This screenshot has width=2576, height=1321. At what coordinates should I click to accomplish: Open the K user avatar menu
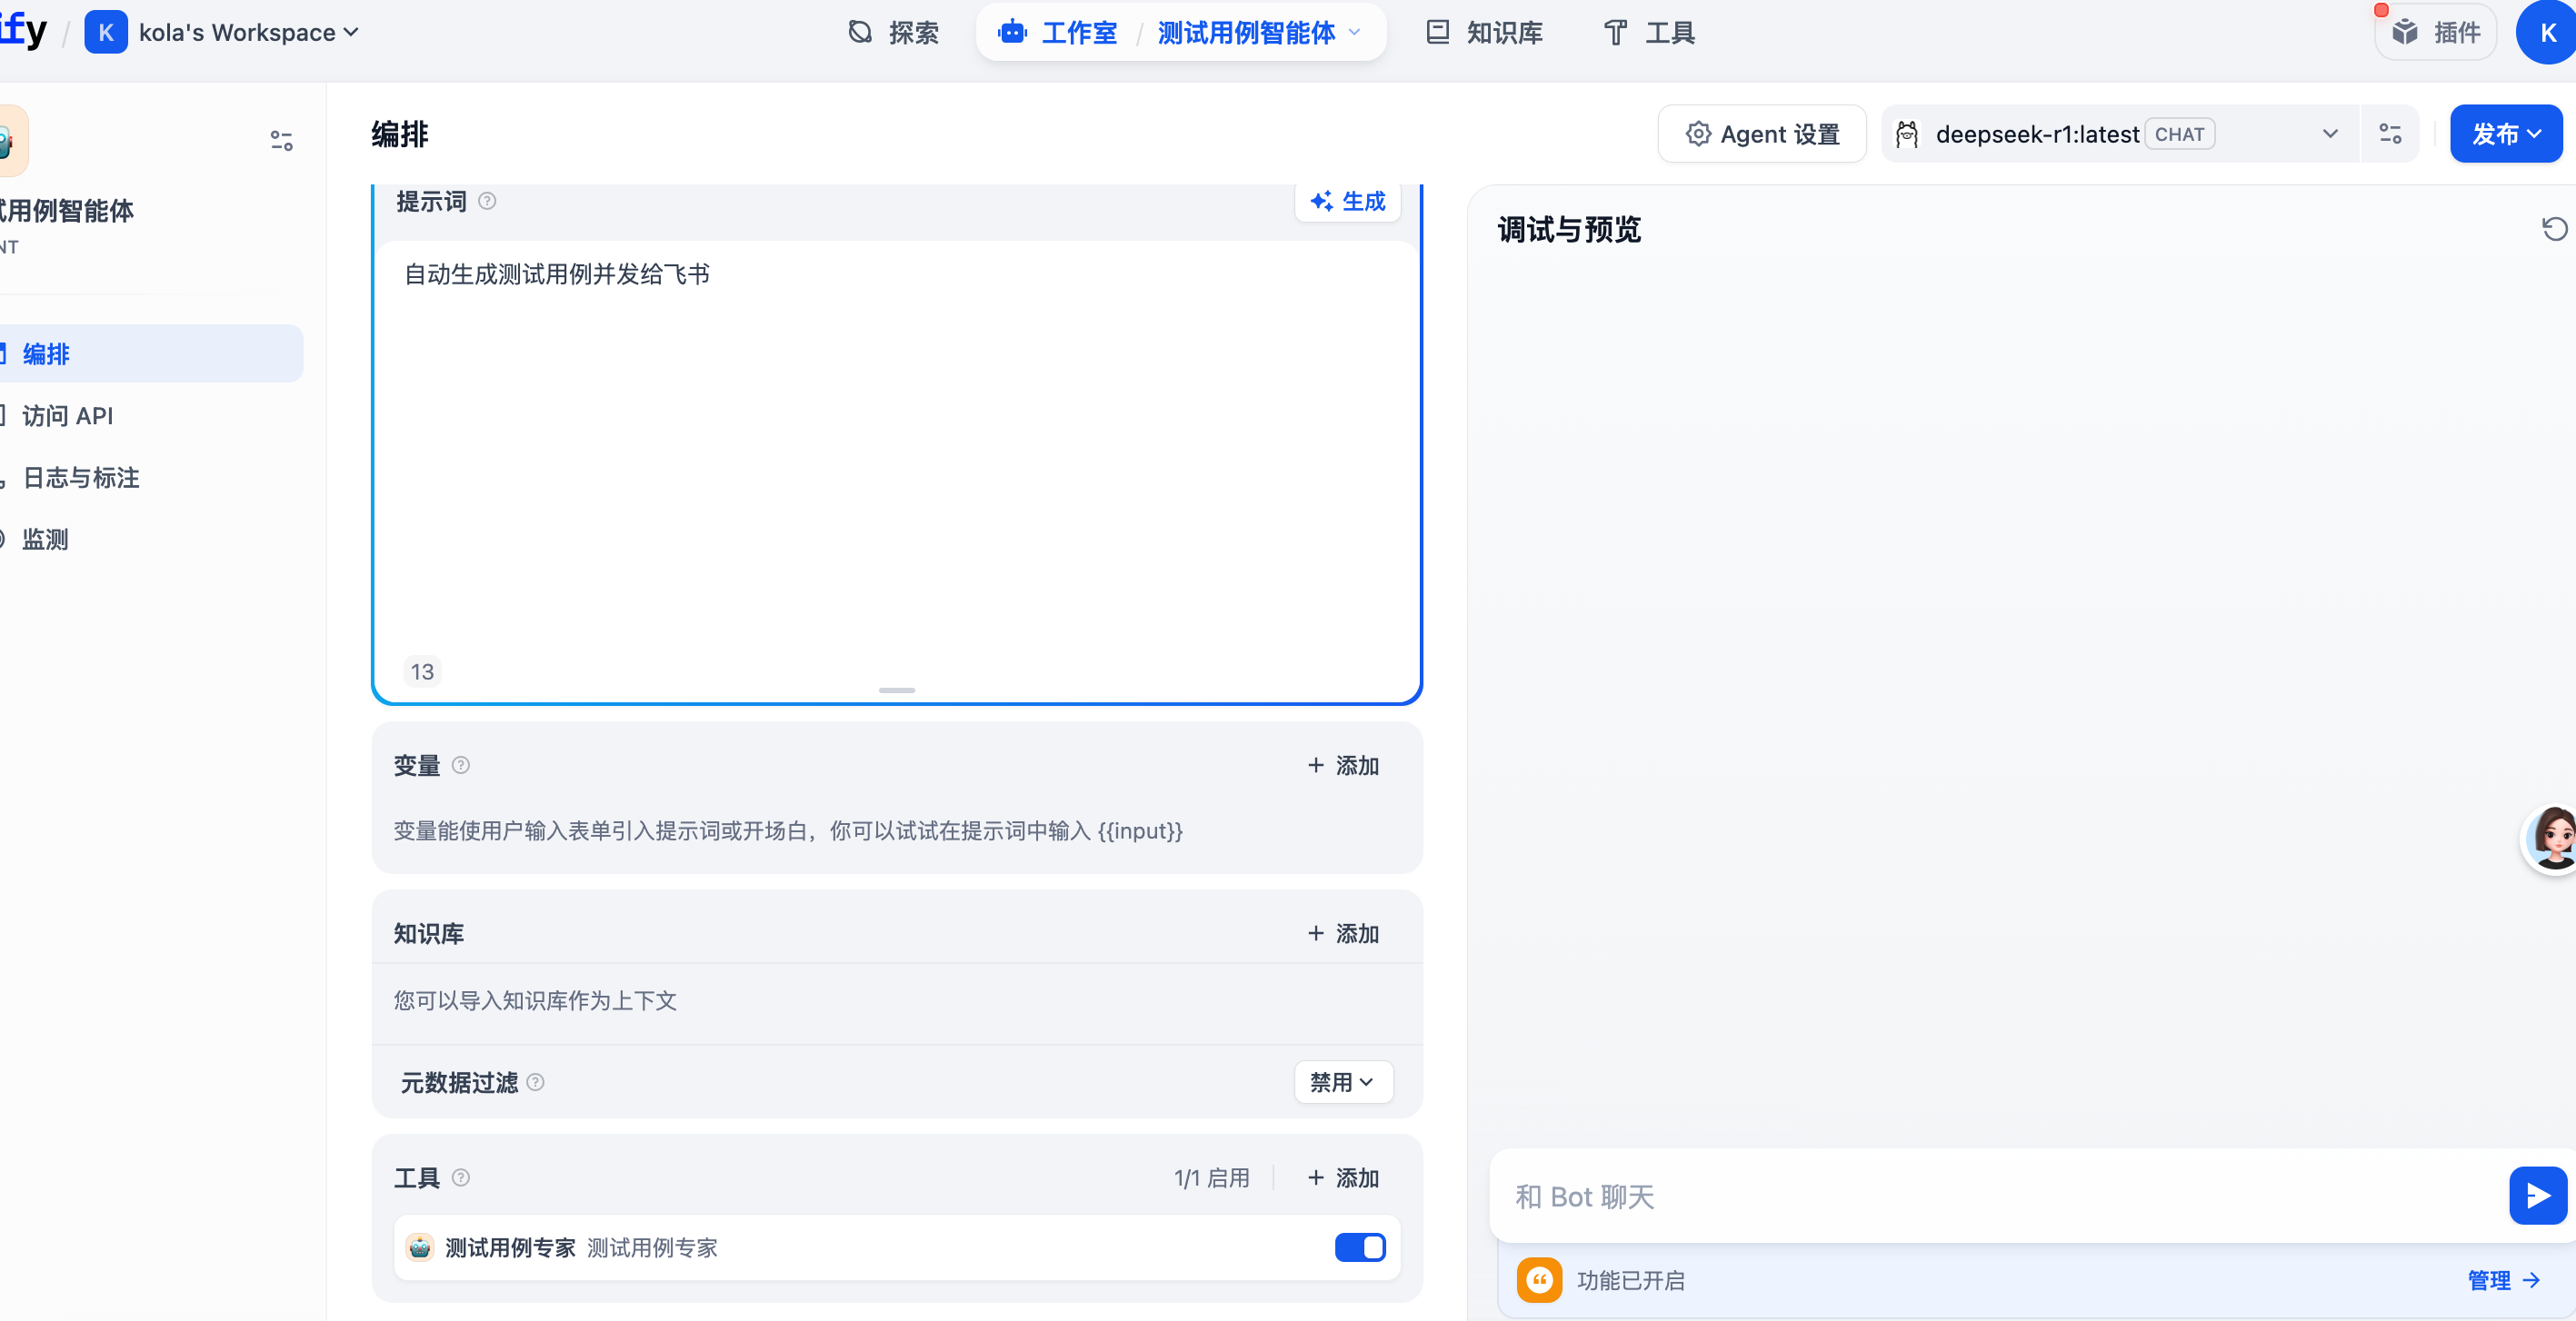pyautogui.click(x=2546, y=33)
